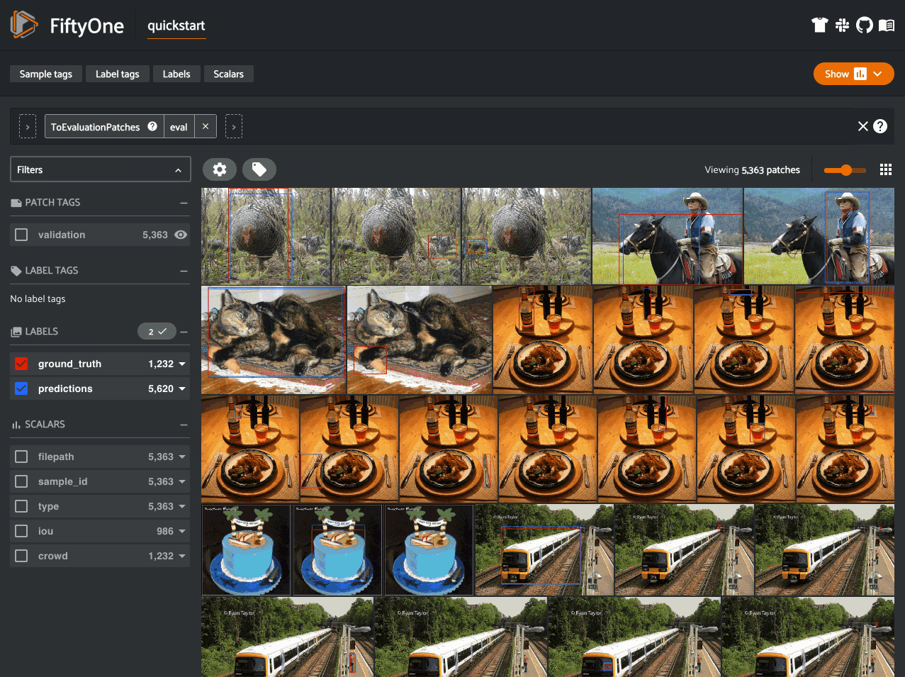
Task: Open the T-shirt merchandise icon
Action: click(x=820, y=26)
